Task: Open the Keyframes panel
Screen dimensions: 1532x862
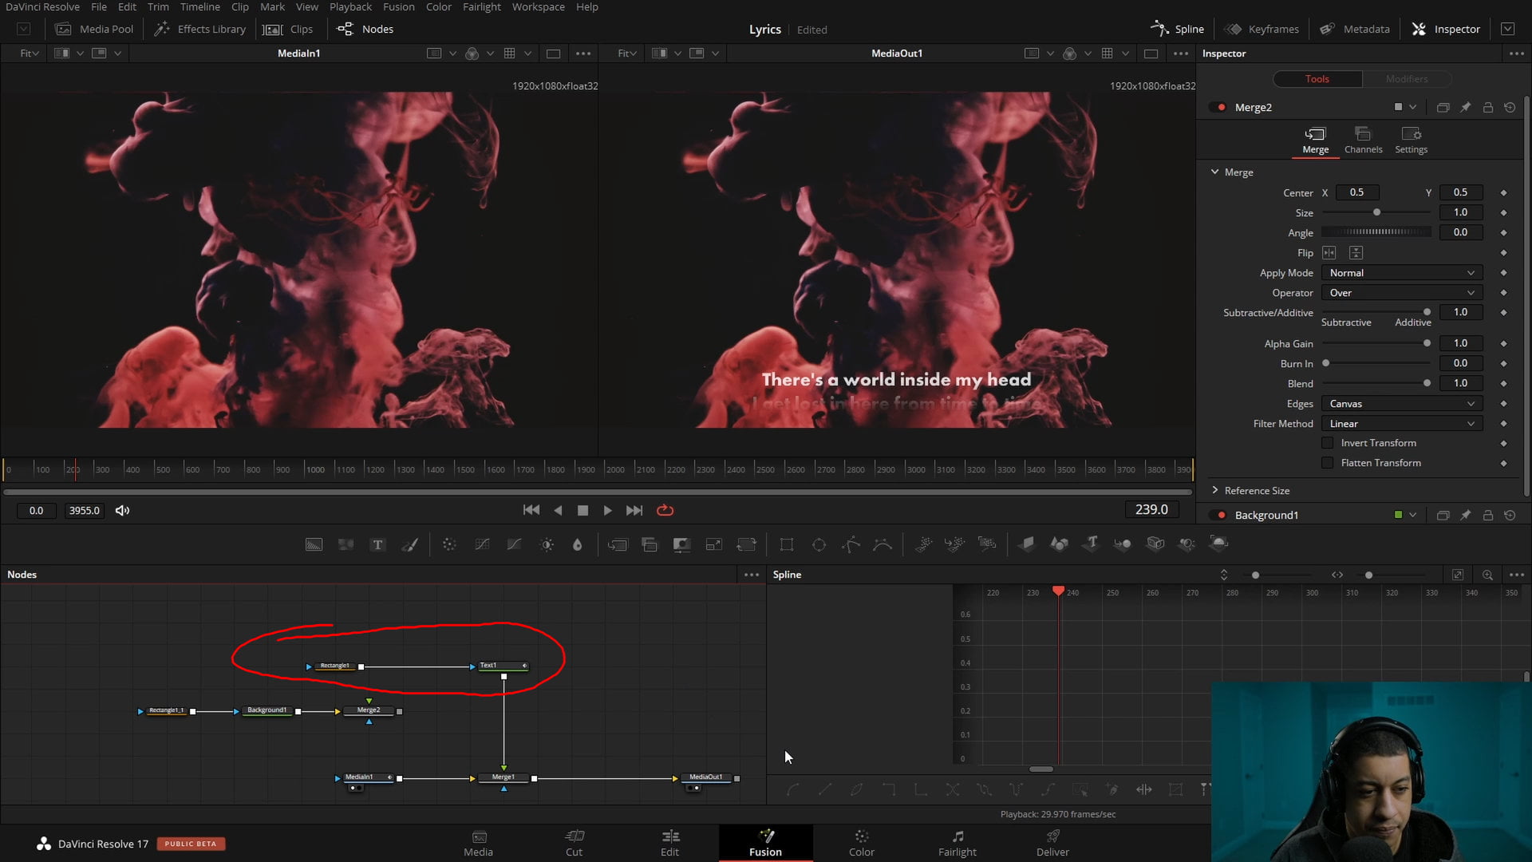Action: (x=1262, y=29)
